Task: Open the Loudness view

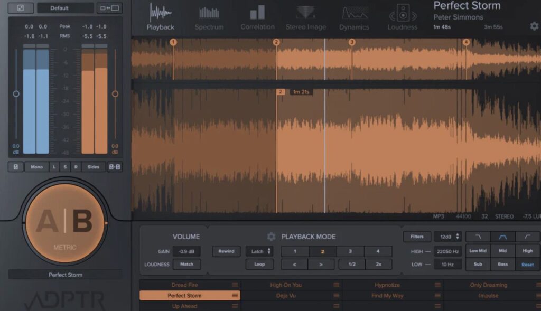Action: (x=403, y=17)
